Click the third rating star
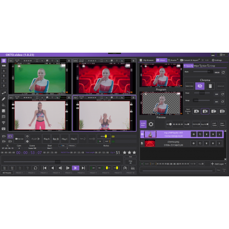Image resolution: width=229 pixels, height=229 pixels. pos(134,153)
